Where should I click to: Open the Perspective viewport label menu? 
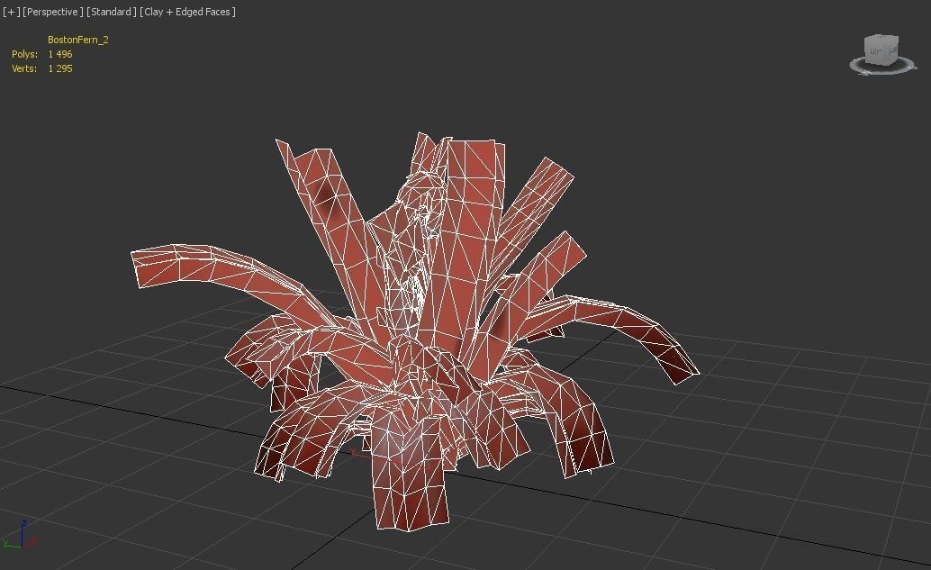[x=53, y=12]
